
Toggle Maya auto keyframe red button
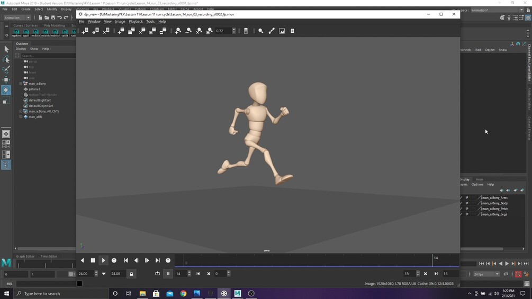518,274
